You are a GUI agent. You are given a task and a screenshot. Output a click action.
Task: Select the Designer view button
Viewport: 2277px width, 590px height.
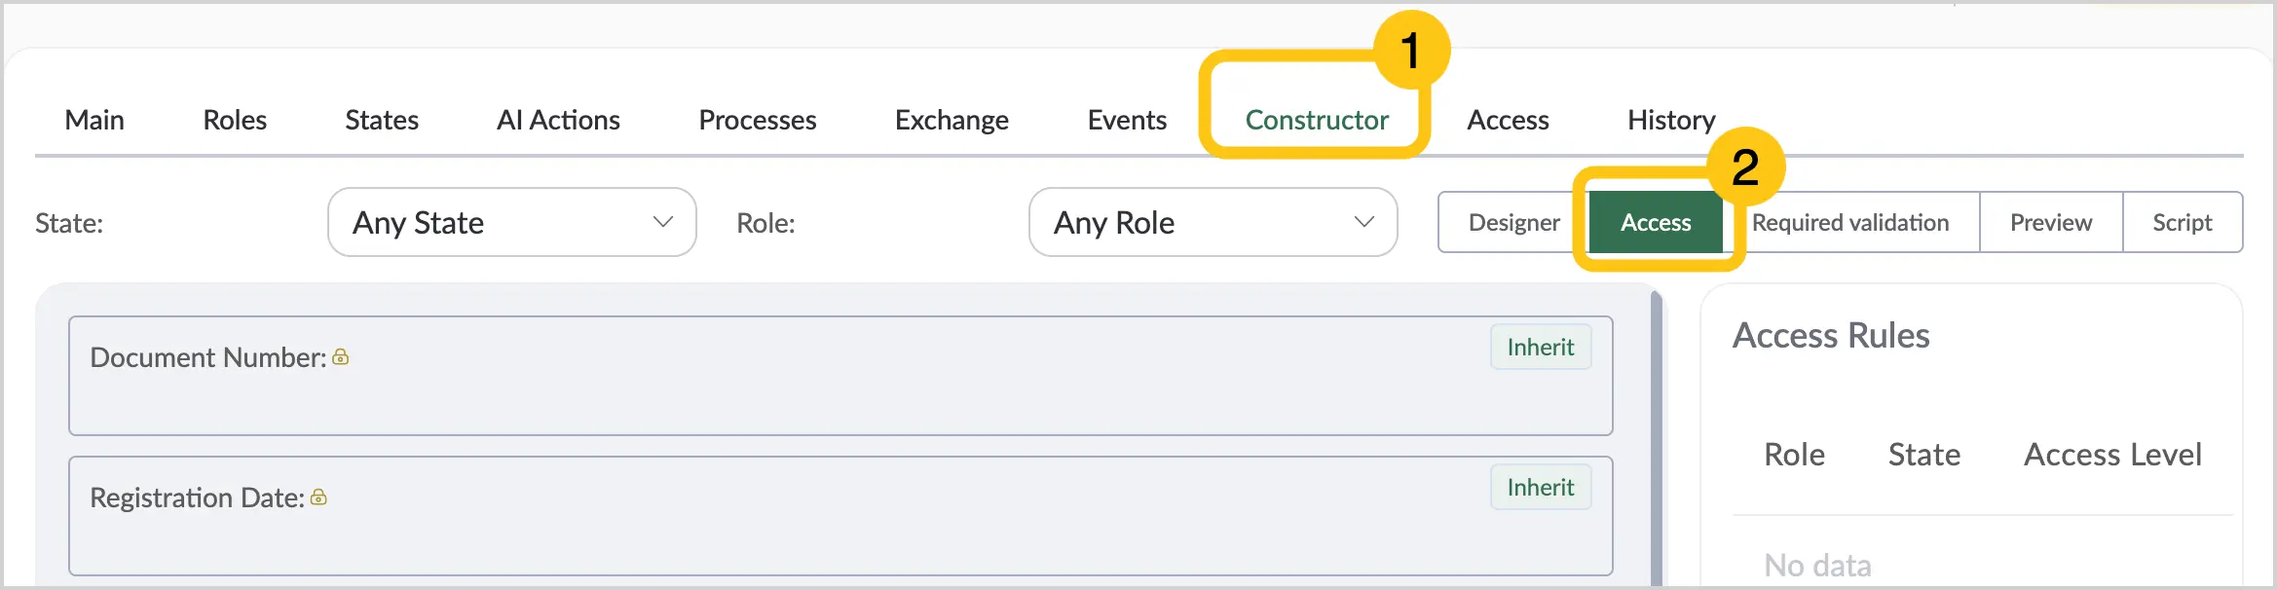coord(1513,222)
